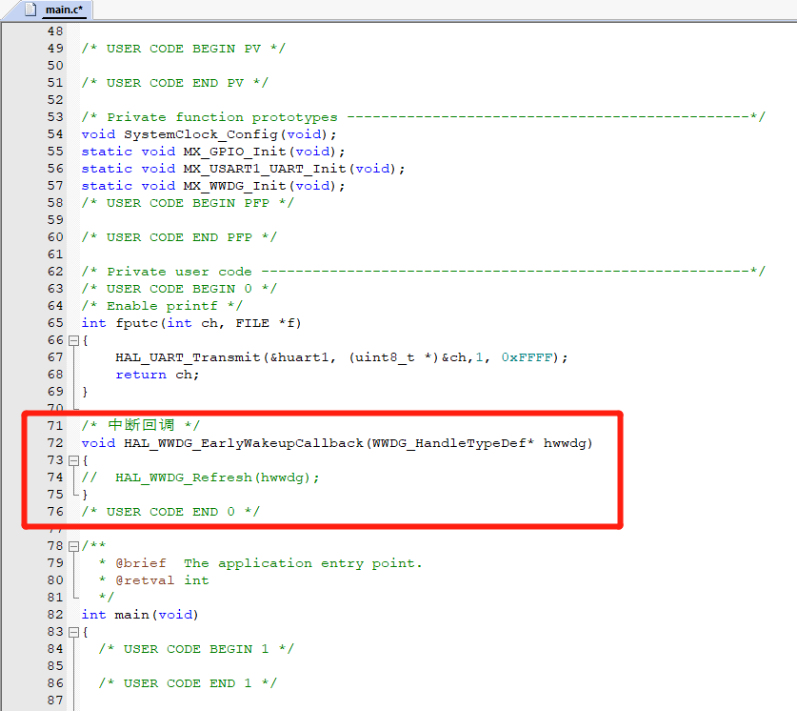797x711 pixels.
Task: Click 'HAL_UART_Transmit' call on line 67
Action: point(188,357)
